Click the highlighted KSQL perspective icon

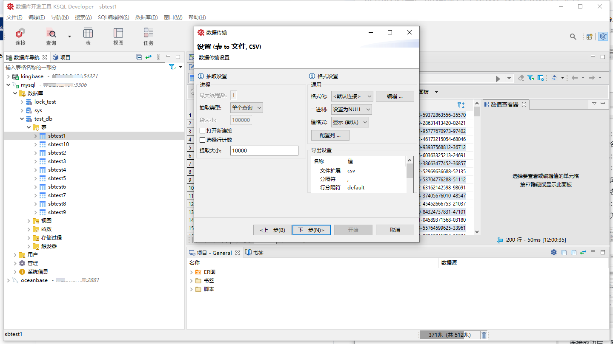tap(603, 37)
